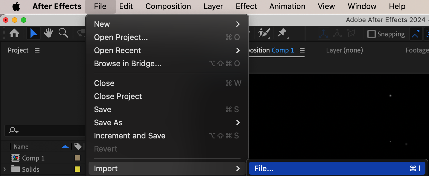Activate the Hand tool

[x=48, y=33]
